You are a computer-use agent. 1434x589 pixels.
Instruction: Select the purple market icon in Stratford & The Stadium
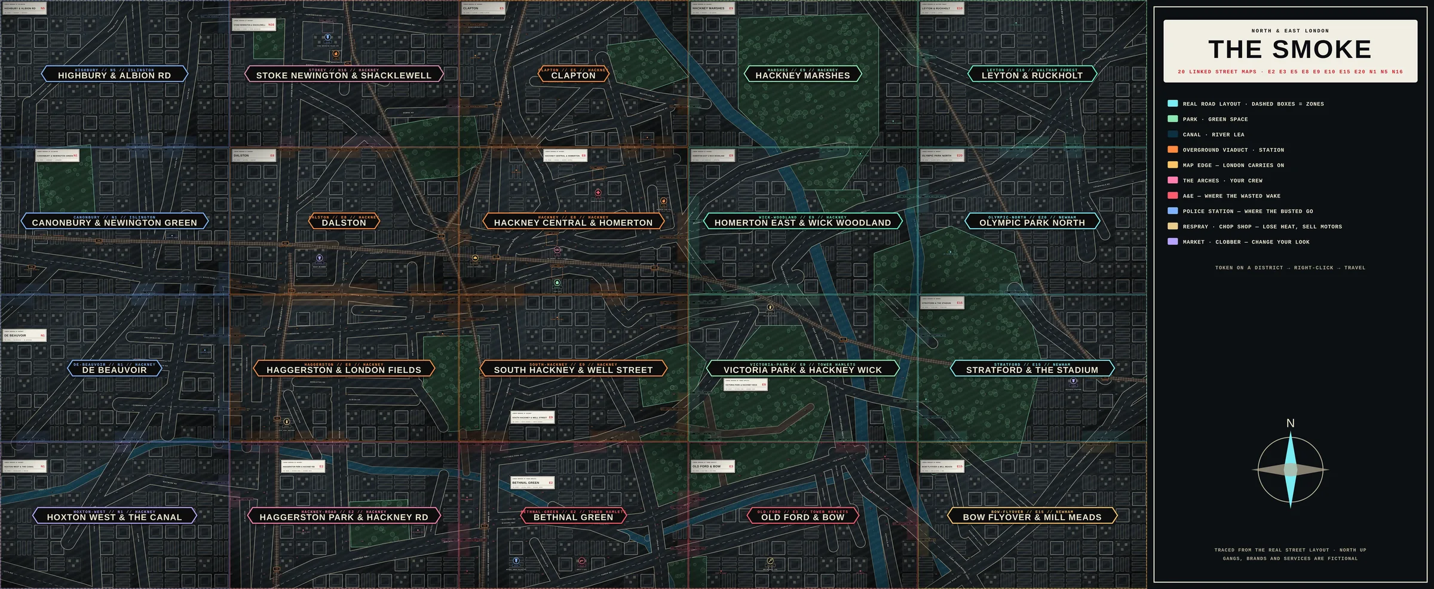(1073, 381)
